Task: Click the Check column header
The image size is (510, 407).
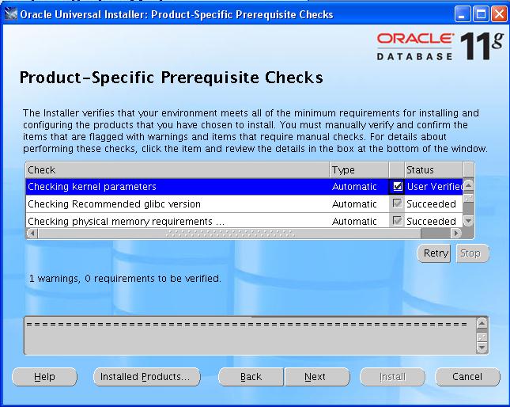Action: tap(177, 169)
